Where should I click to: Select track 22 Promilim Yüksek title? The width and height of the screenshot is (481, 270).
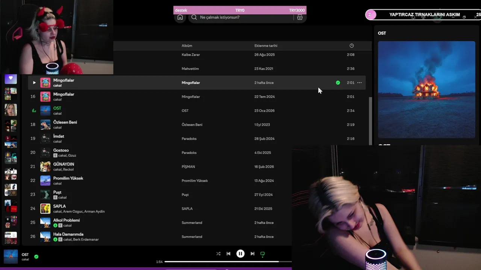pyautogui.click(x=68, y=178)
